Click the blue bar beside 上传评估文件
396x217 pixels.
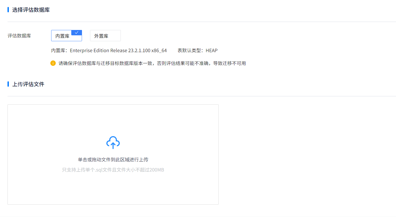[x=8, y=84]
